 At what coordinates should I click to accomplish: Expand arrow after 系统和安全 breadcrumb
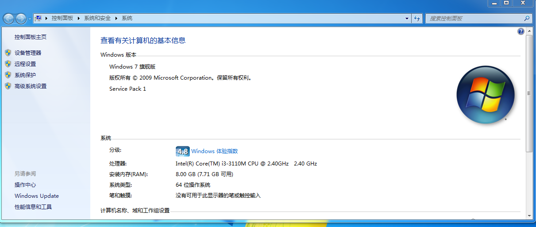click(116, 18)
